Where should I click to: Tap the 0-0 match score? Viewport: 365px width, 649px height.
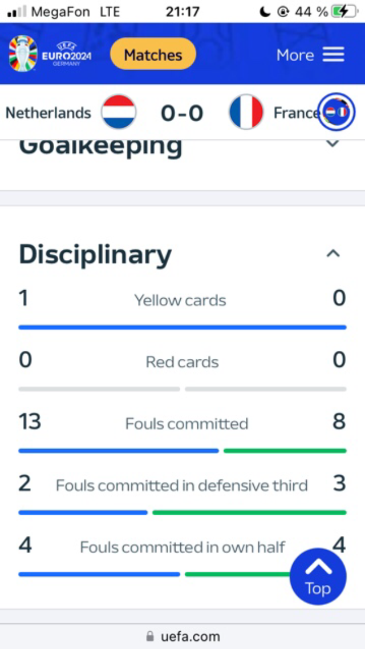[x=182, y=113]
